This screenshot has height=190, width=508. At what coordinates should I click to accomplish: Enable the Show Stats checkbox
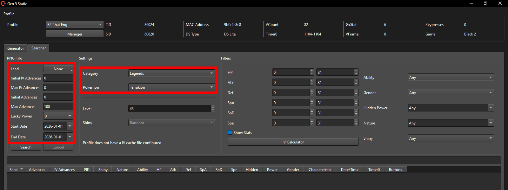230,132
